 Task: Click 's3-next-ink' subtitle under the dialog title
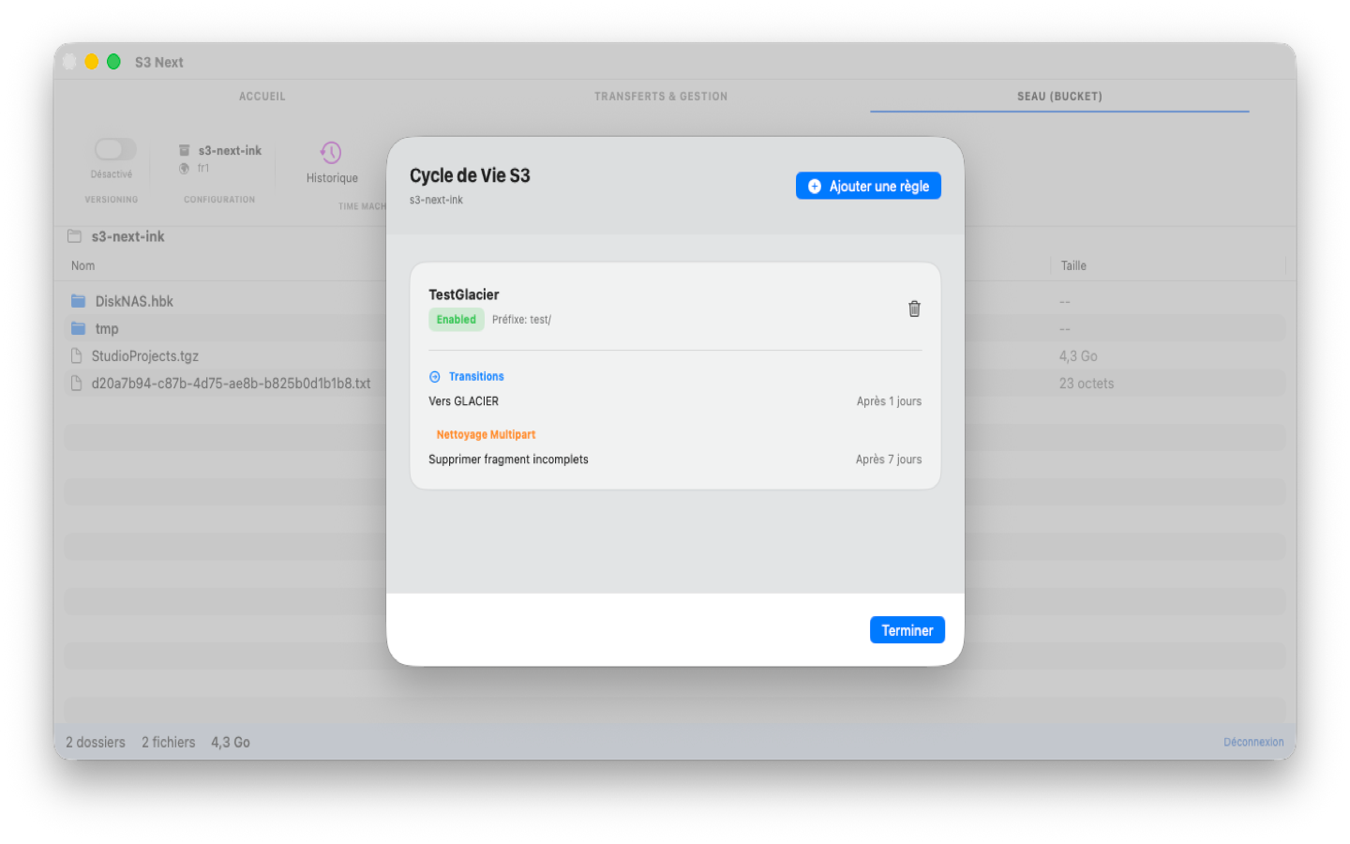436,200
